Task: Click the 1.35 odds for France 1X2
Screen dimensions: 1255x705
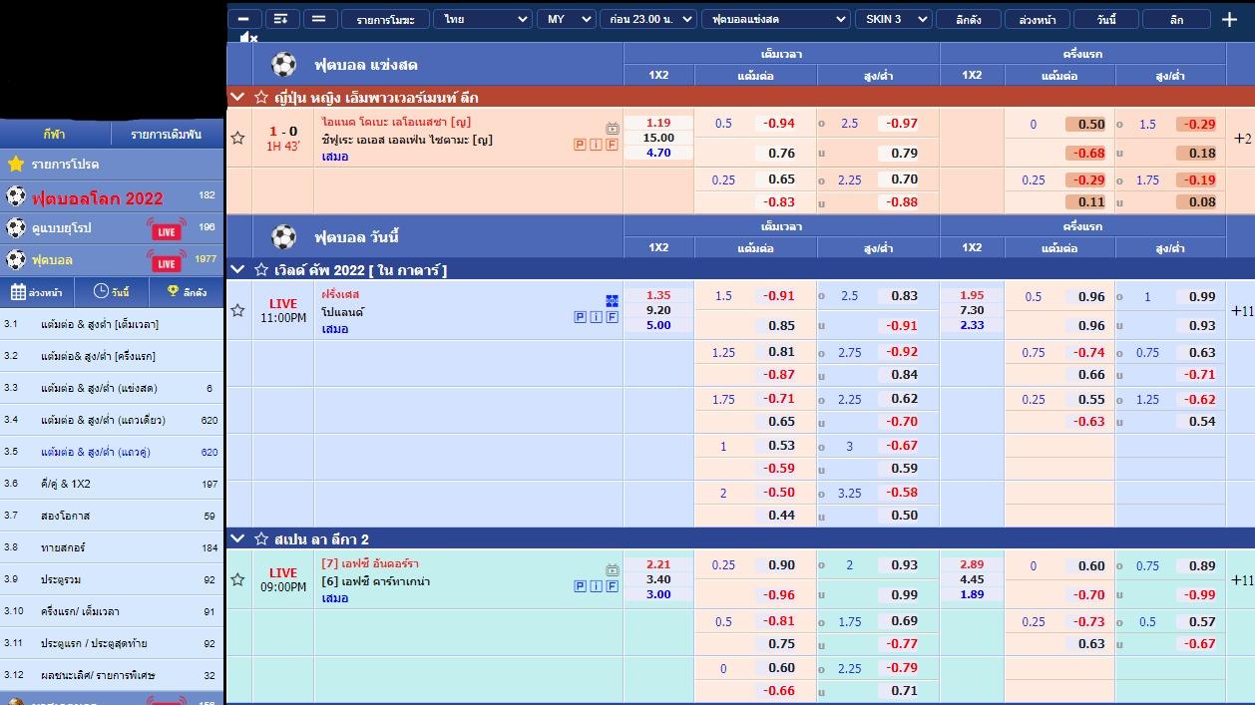Action: [658, 295]
